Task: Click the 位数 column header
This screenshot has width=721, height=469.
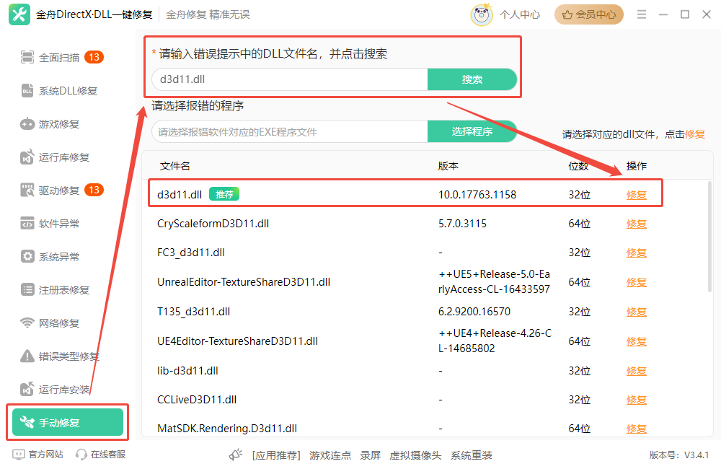Action: 578,166
